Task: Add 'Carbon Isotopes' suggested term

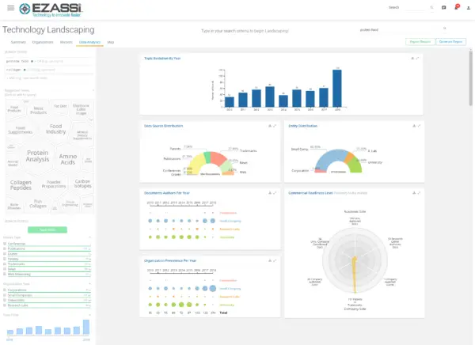Action: 82,184
